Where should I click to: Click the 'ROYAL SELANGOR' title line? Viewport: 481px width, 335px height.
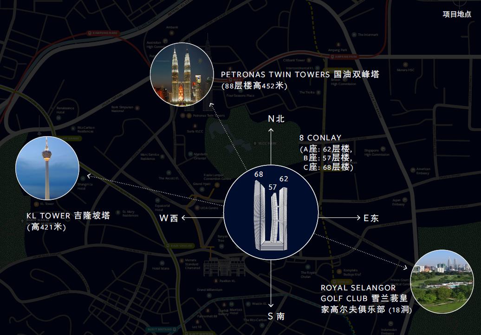358,288
